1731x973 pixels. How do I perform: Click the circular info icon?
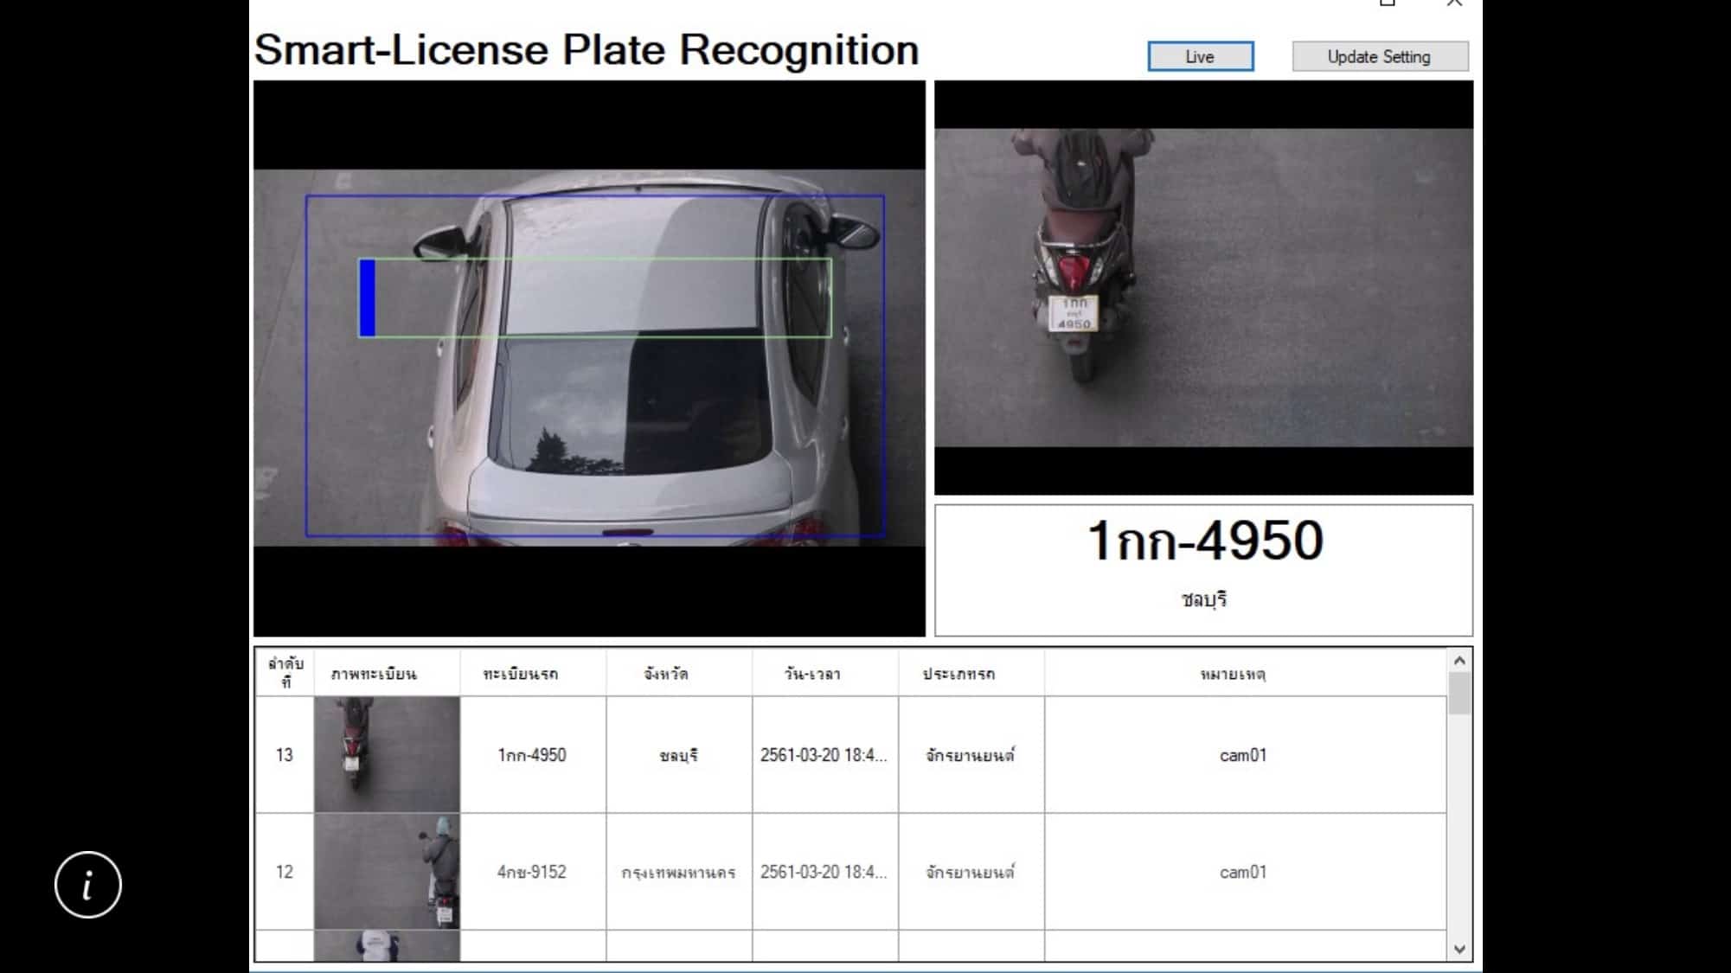click(88, 885)
